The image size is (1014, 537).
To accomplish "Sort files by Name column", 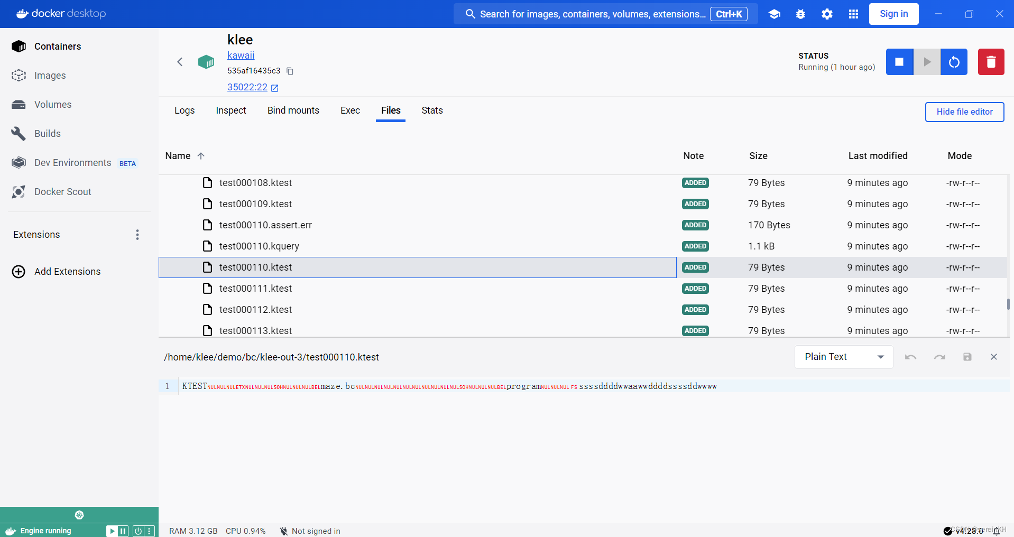I will (x=185, y=156).
